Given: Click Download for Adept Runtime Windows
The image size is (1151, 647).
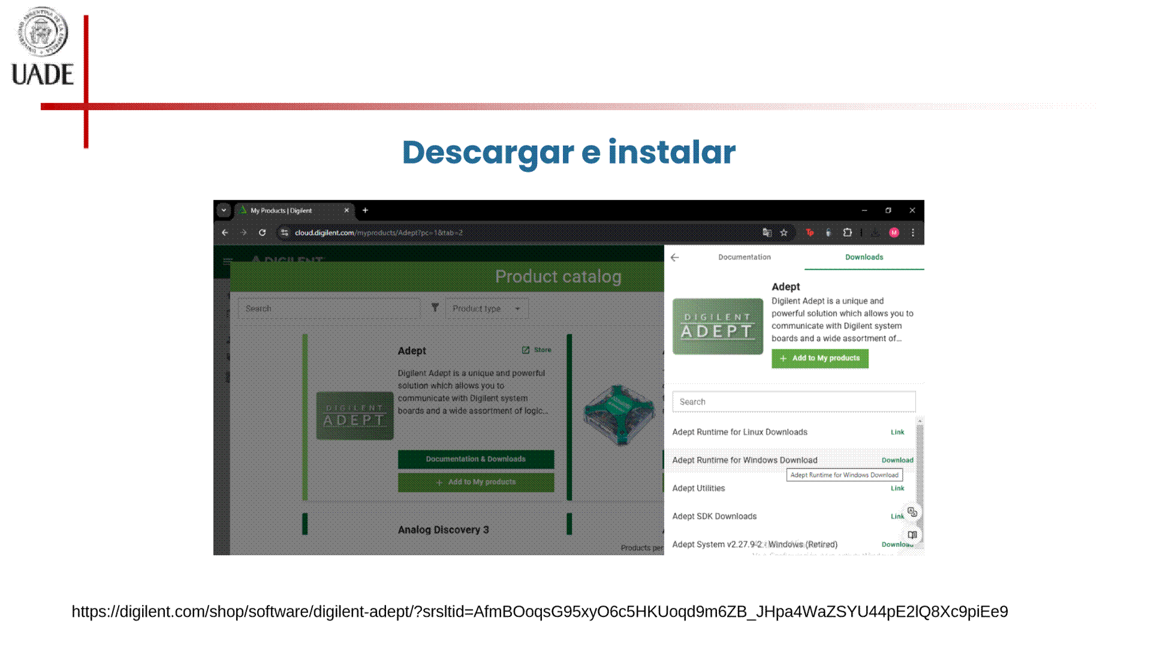Looking at the screenshot, I should click(897, 460).
